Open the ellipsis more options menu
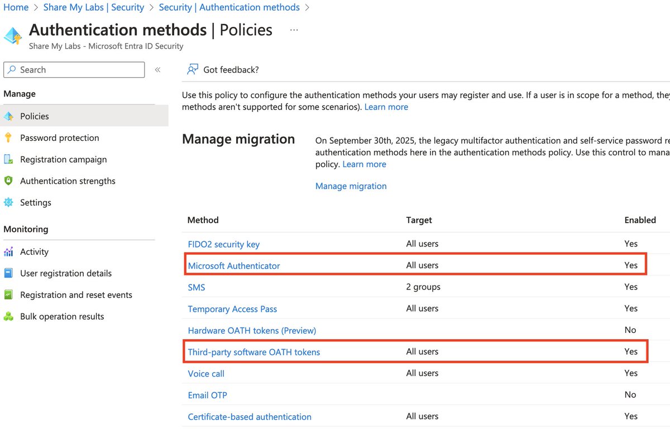Viewport: 670px width, 433px height. click(x=294, y=30)
